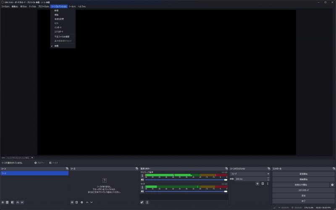Mute Desktop Audio speaker toggle
Image resolution: width=336 pixels, height=210 pixels.
[x=142, y=180]
